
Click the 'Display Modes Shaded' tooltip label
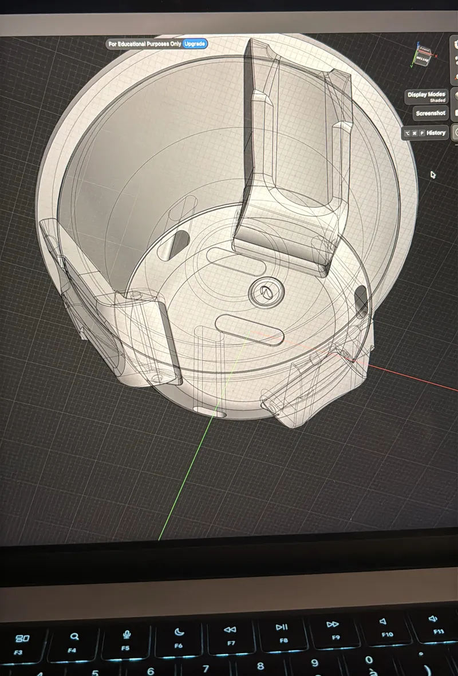pos(427,97)
